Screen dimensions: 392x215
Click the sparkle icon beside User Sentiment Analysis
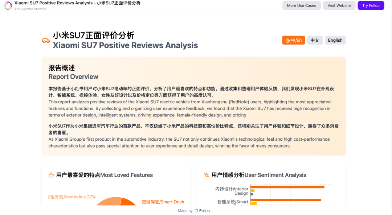click(x=206, y=175)
